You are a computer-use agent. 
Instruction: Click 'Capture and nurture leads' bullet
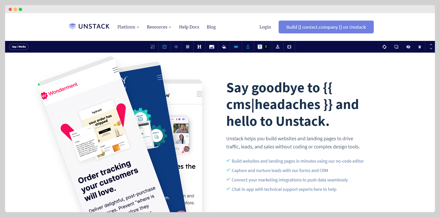(x=280, y=170)
